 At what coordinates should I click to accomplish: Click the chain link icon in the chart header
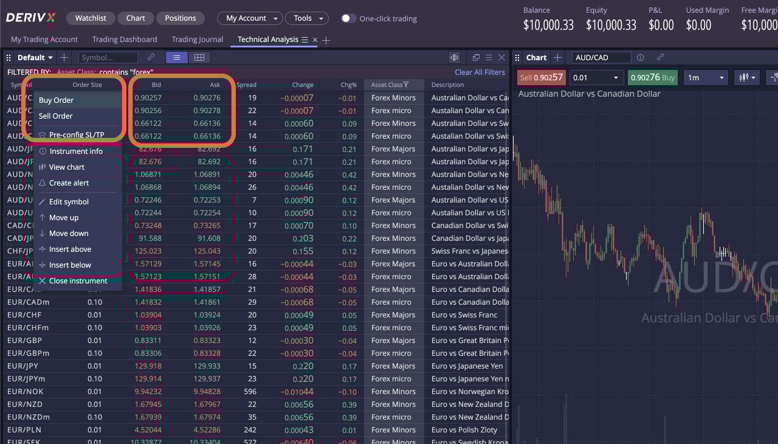(661, 57)
